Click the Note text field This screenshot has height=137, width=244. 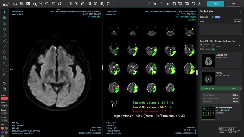(x=221, y=29)
